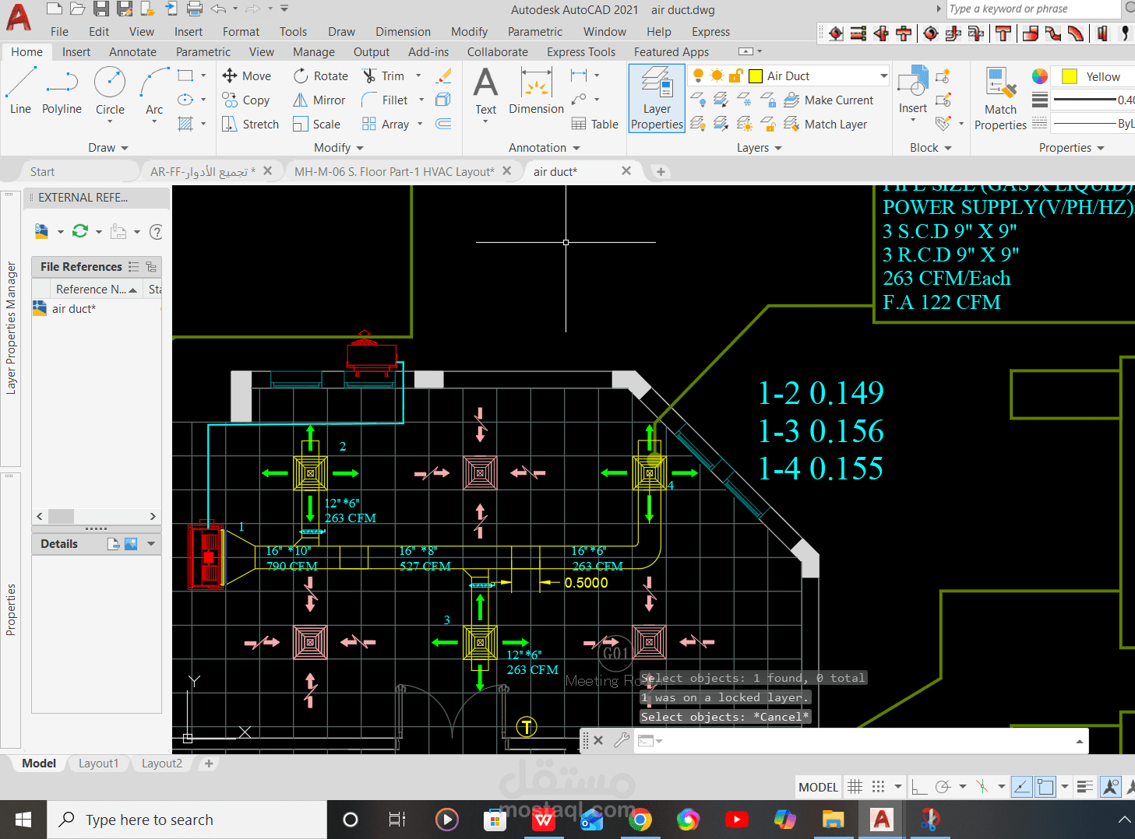Select the Line draw tool

(x=20, y=91)
